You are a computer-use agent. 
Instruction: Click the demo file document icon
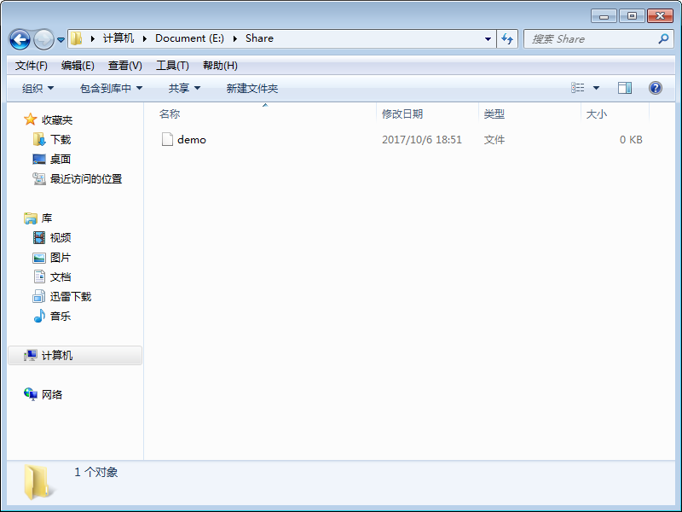pyautogui.click(x=167, y=139)
